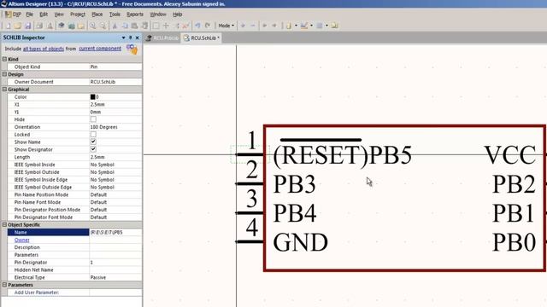
Task: Click the 'current component' link
Action: tap(100, 49)
